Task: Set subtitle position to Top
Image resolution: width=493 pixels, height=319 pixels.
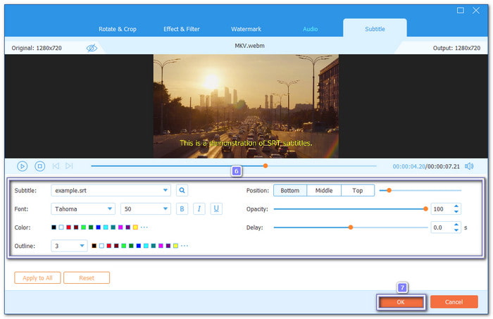Action: (x=358, y=190)
